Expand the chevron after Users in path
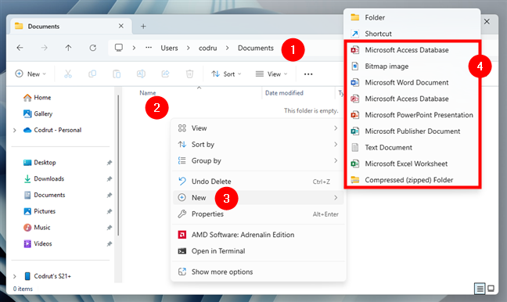Viewport: 507px width, 302px height. [x=189, y=48]
